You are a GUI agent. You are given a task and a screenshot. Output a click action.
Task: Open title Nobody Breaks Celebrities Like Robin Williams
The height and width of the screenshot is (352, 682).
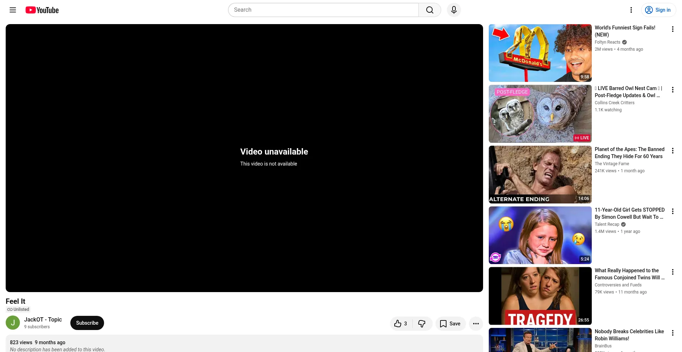629,335
